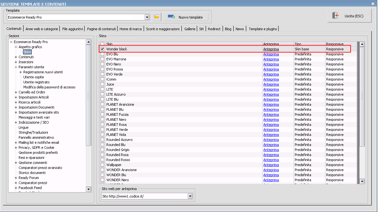The width and height of the screenshot is (378, 212).
Task: Select the Rounded Rosso skin name
Action: pos(118,160)
